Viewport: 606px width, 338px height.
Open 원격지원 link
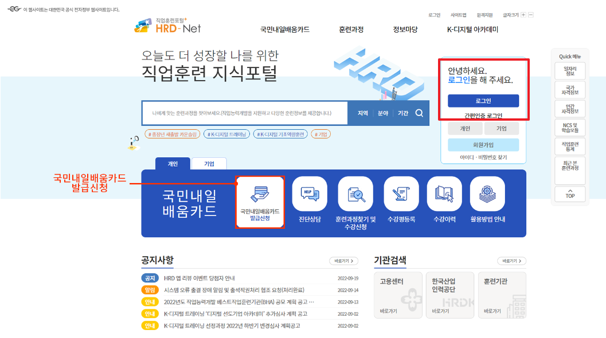click(x=484, y=15)
